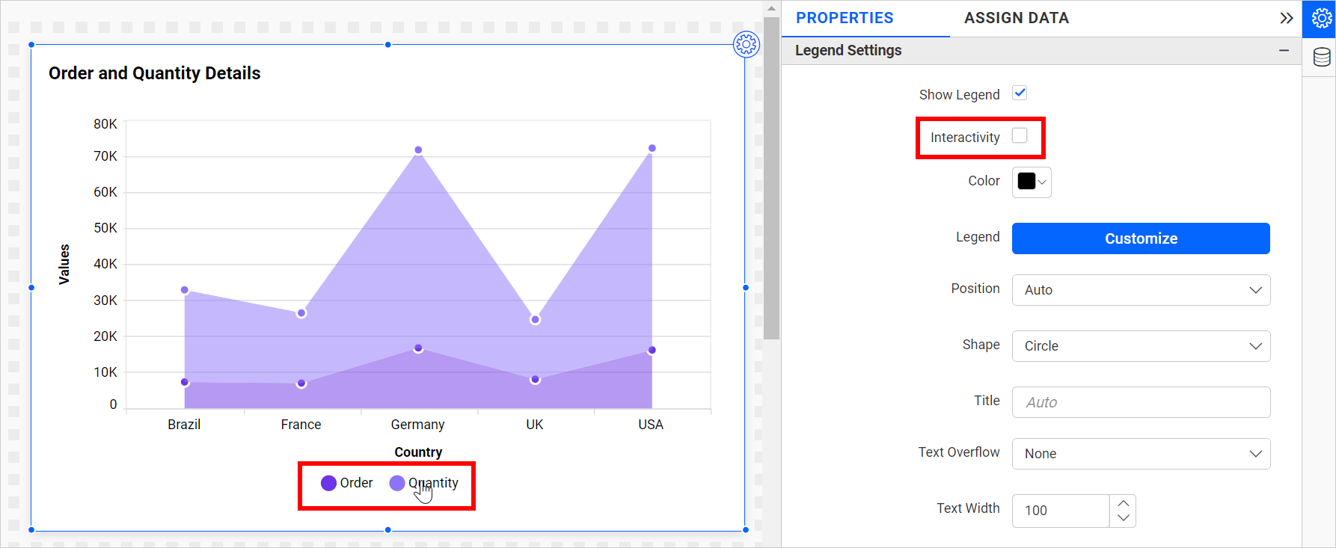Open the legend Color picker swatch

[1032, 182]
